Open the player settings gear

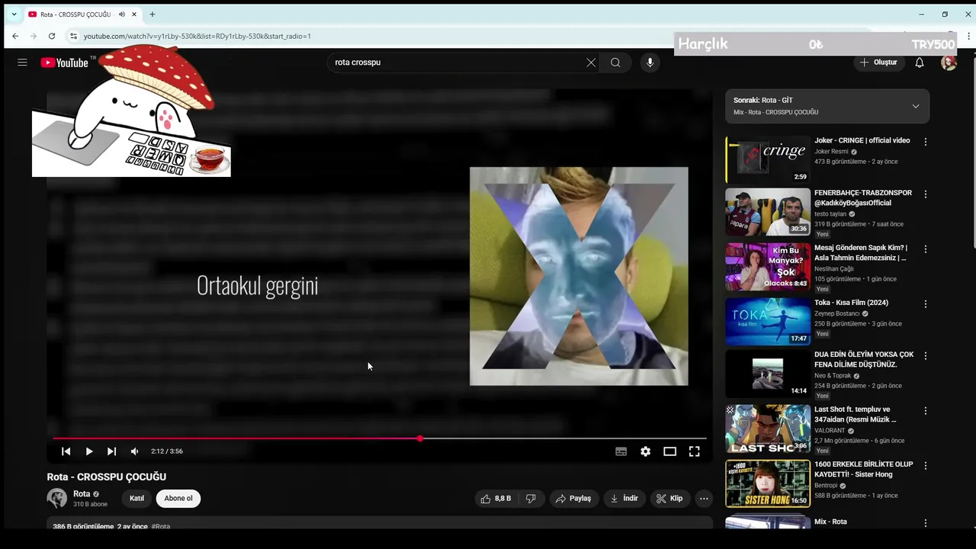point(646,451)
